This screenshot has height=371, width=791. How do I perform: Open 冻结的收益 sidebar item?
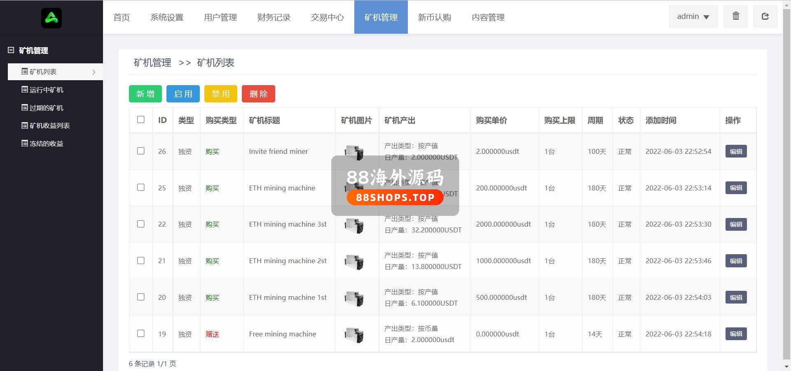(x=46, y=144)
